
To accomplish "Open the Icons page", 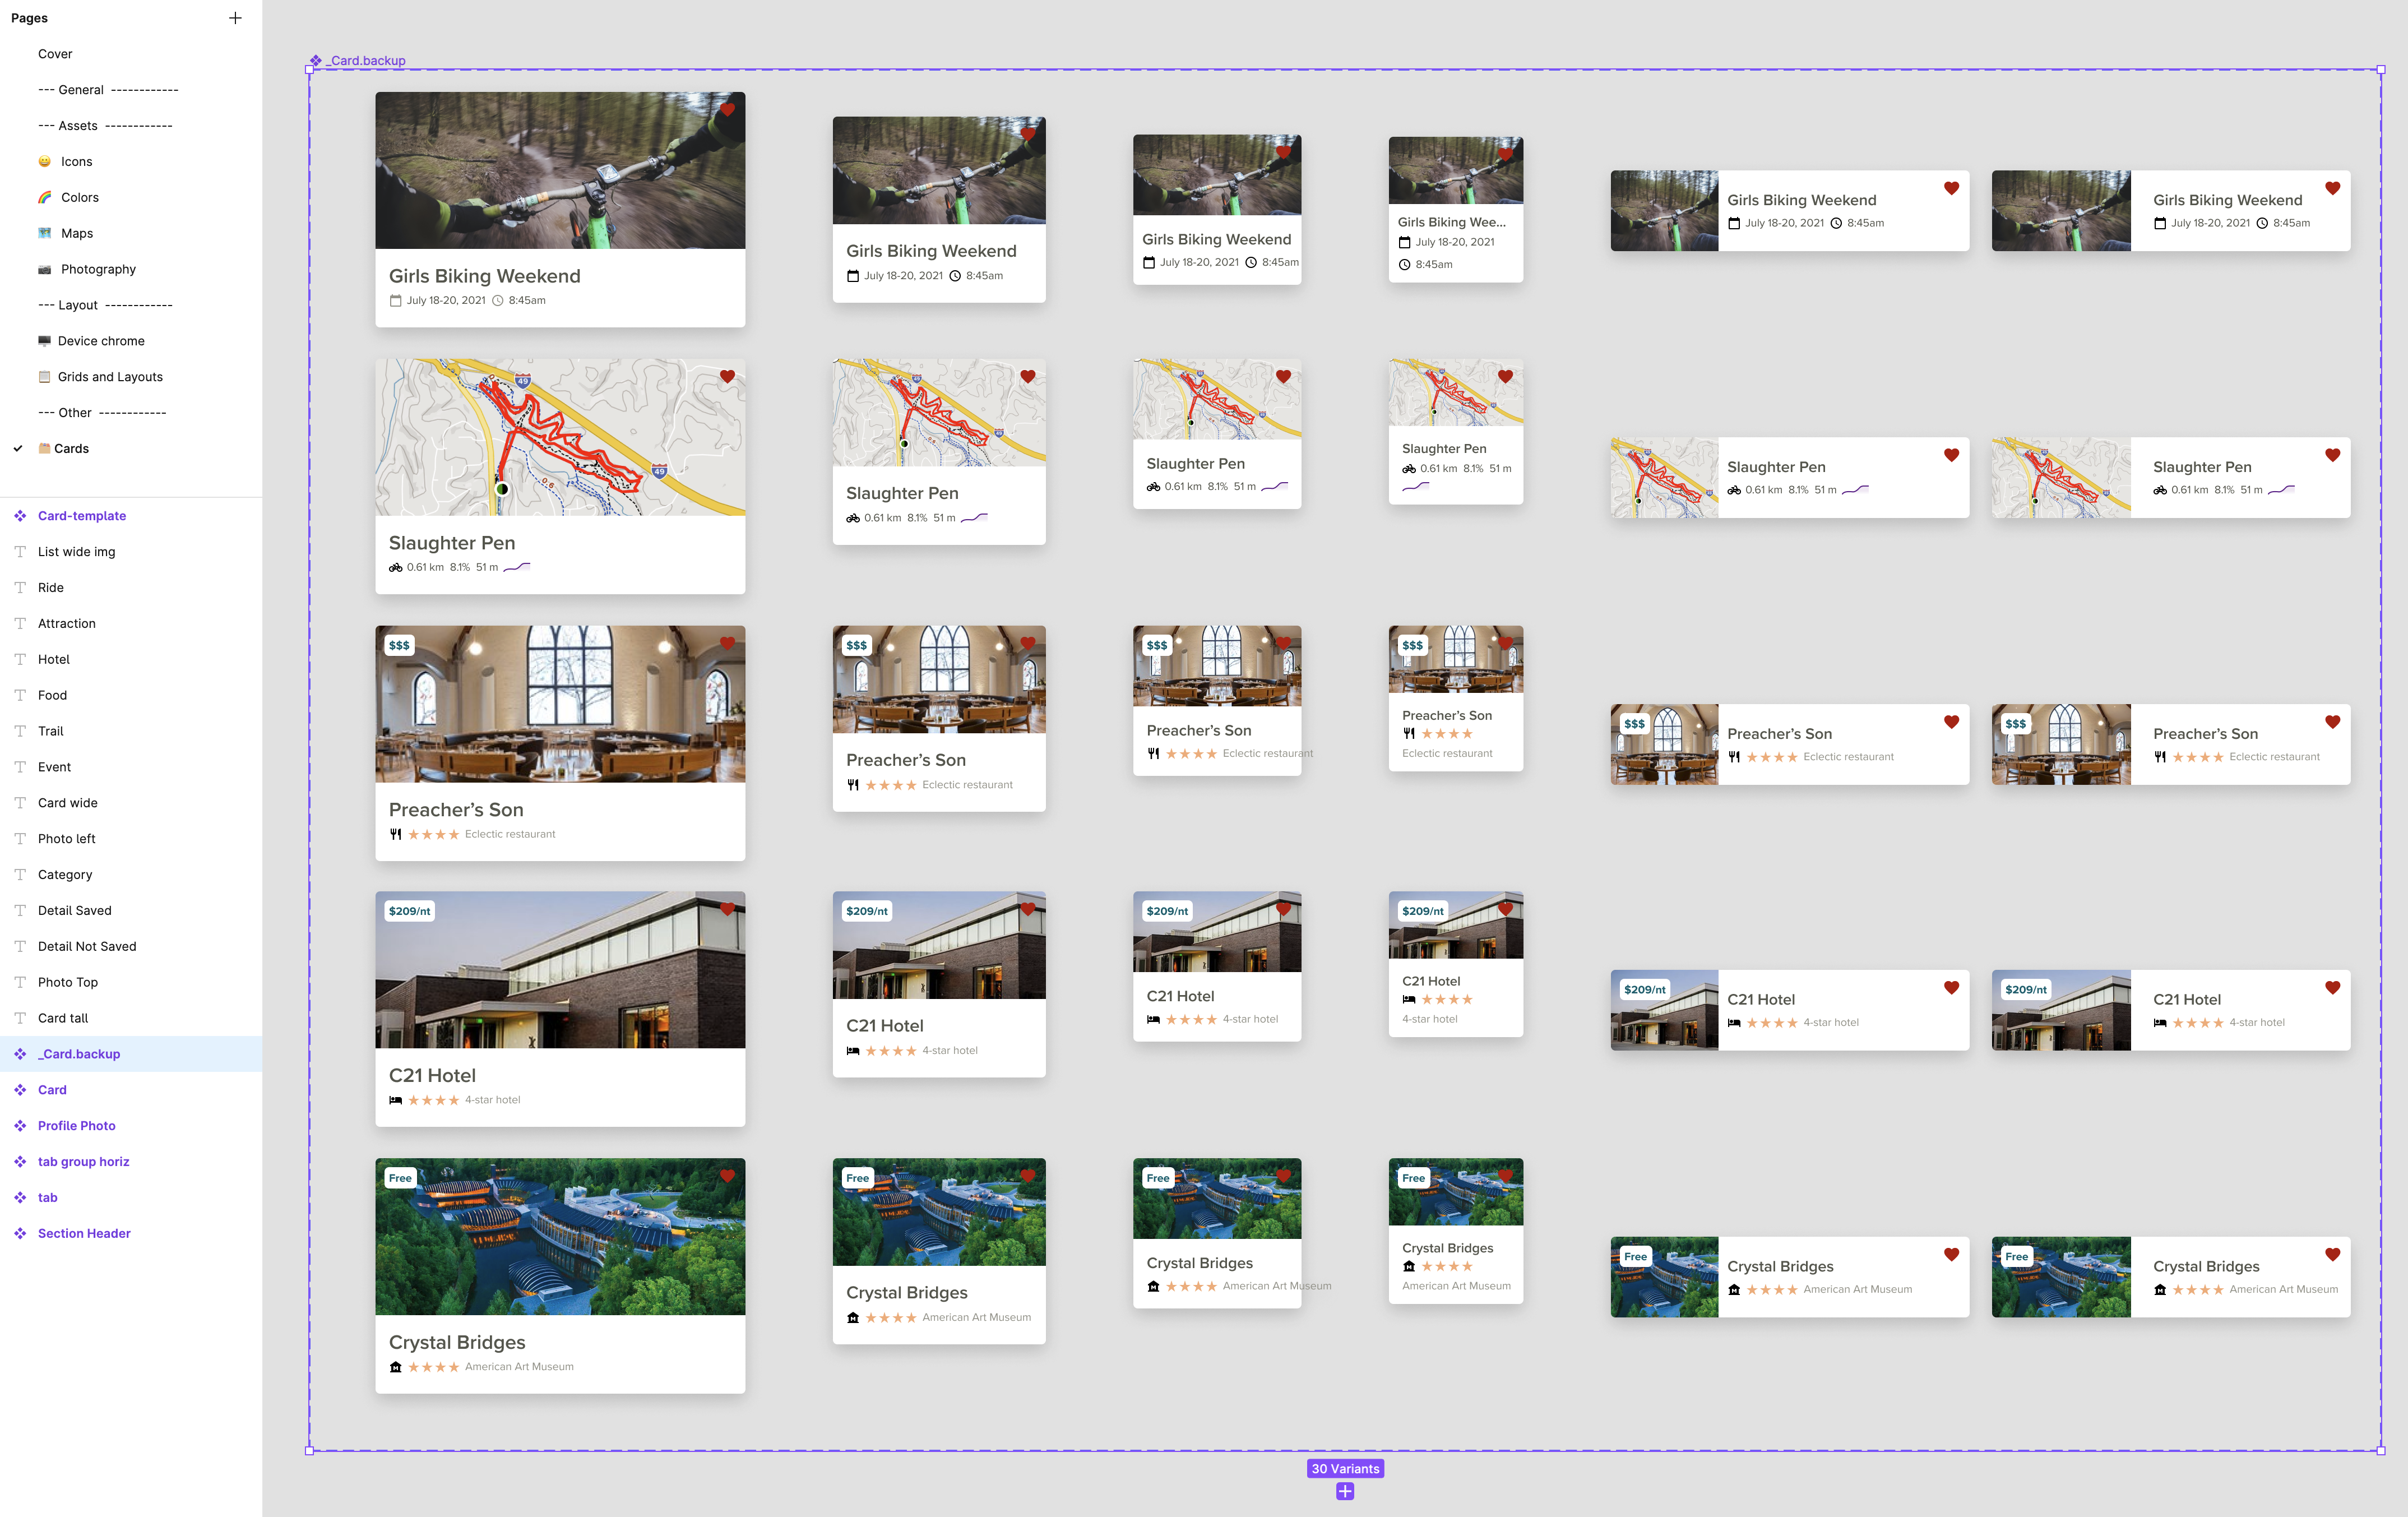I will pos(76,162).
